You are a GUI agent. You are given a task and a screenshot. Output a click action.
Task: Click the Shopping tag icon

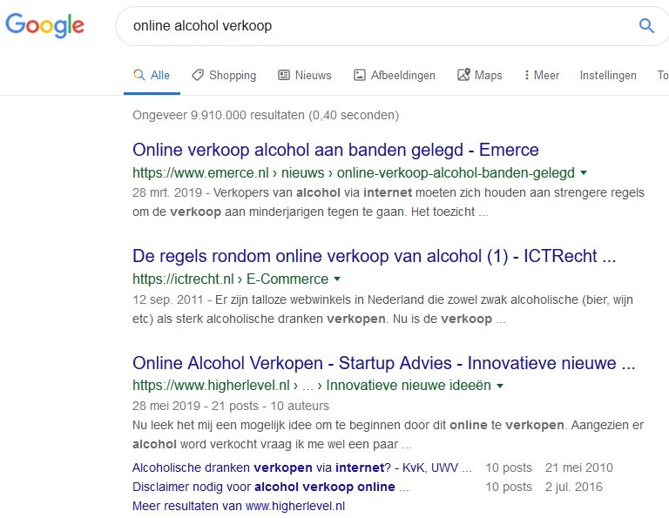coord(198,75)
